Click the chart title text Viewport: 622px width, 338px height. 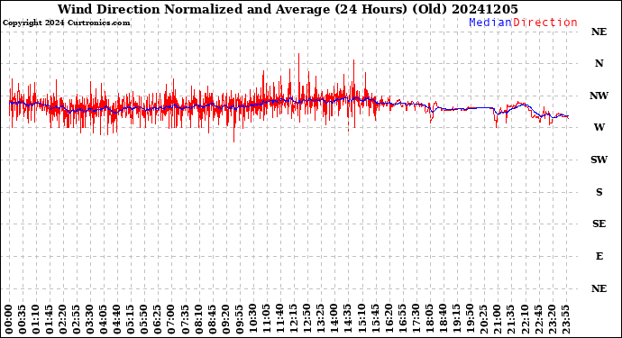288,9
